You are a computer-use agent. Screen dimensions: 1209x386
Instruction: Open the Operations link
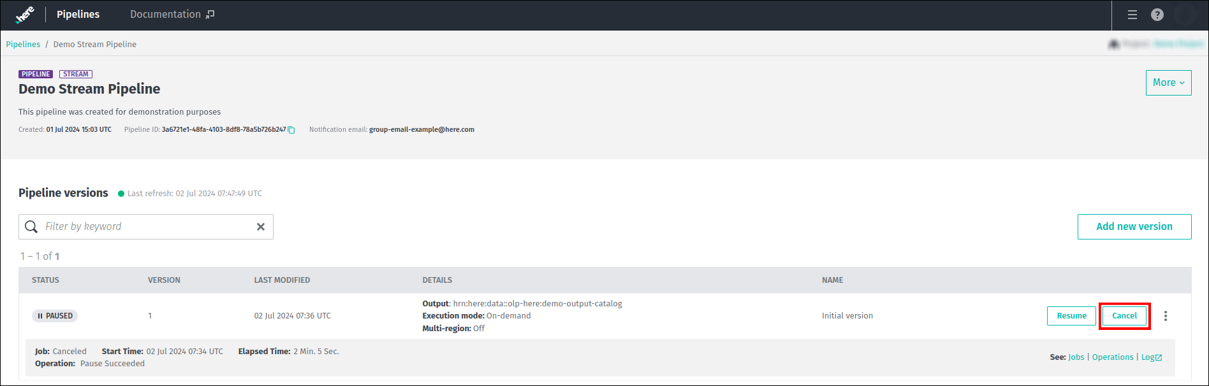point(1113,357)
